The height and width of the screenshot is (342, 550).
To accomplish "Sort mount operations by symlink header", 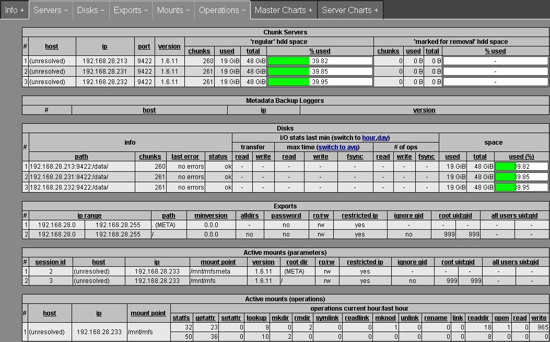I will (x=327, y=318).
